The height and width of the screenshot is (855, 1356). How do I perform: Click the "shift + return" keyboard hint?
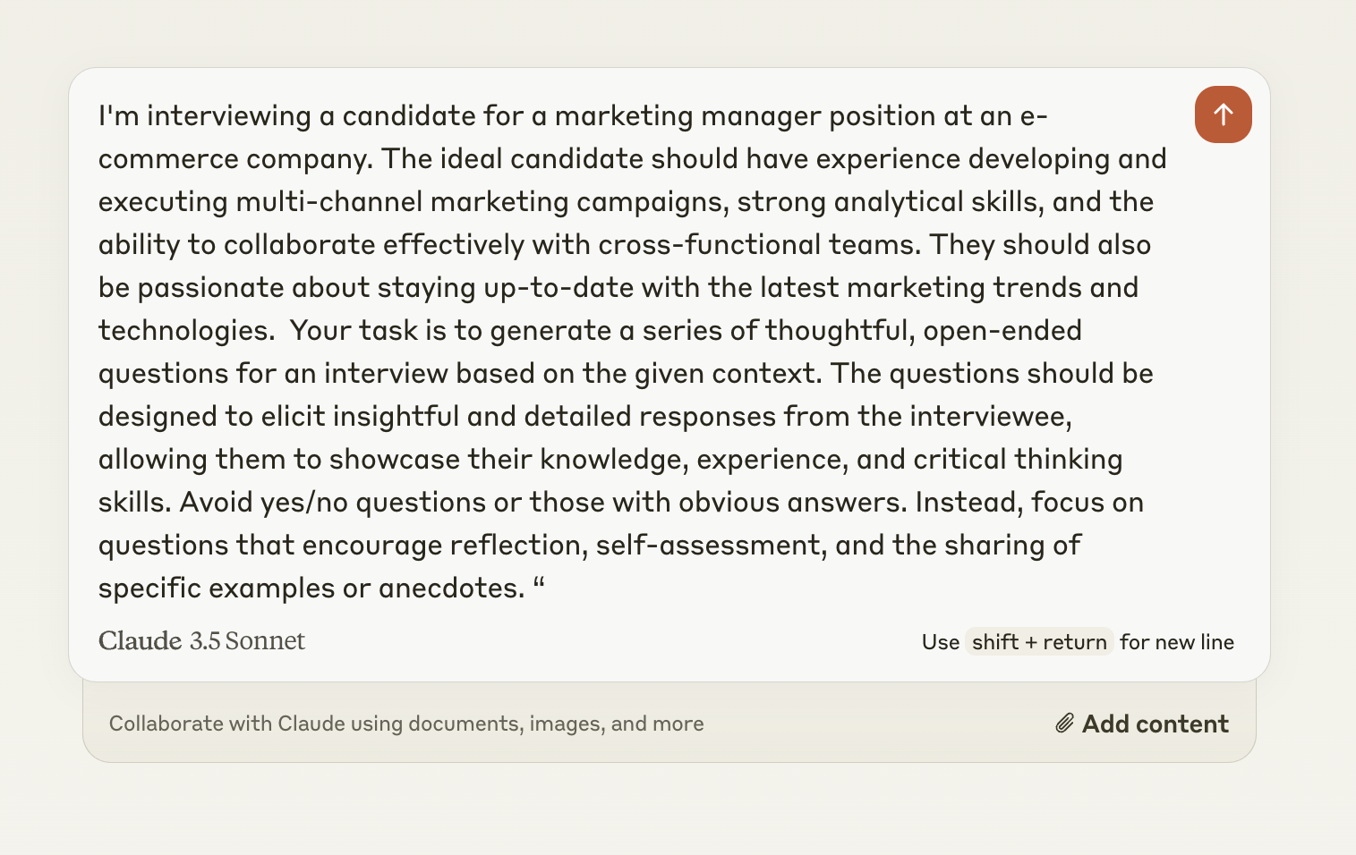[1038, 642]
